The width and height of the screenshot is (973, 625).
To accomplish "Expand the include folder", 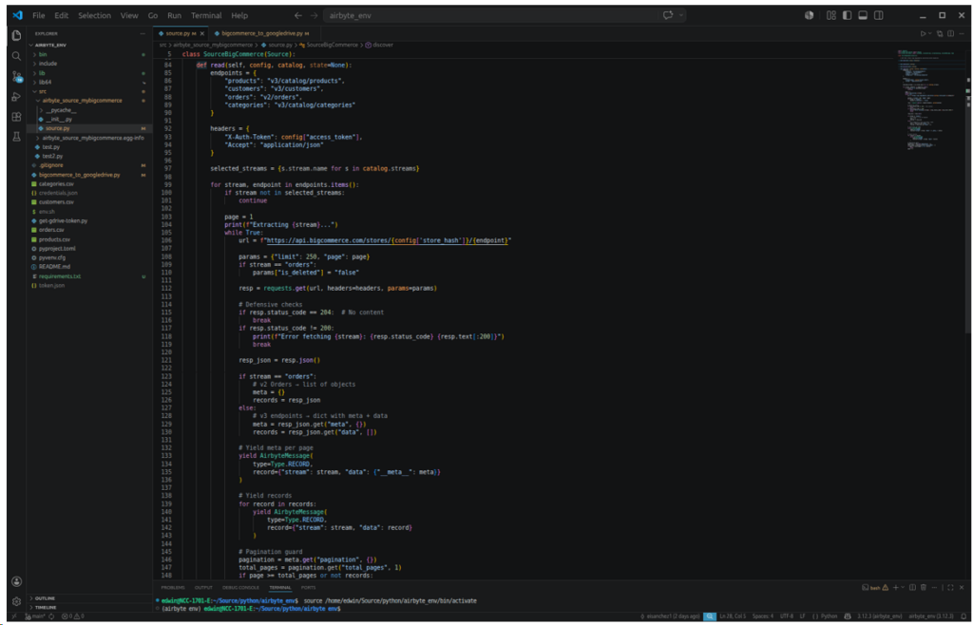I will [x=89, y=64].
